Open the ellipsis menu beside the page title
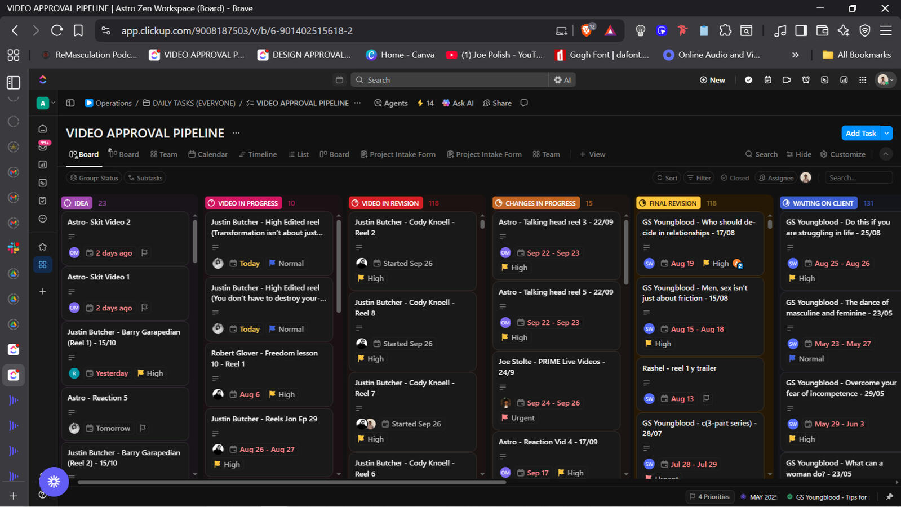 tap(236, 133)
